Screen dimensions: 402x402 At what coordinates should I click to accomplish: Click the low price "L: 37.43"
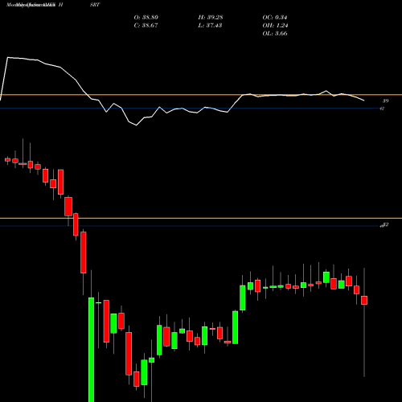click(210, 26)
